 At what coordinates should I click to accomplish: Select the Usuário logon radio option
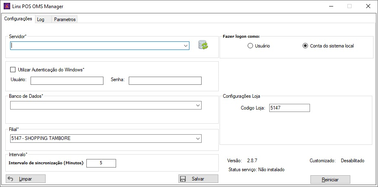pos(250,46)
